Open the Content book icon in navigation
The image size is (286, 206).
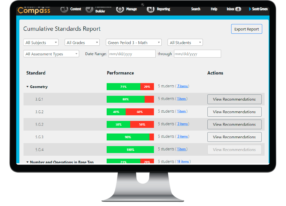click(64, 9)
